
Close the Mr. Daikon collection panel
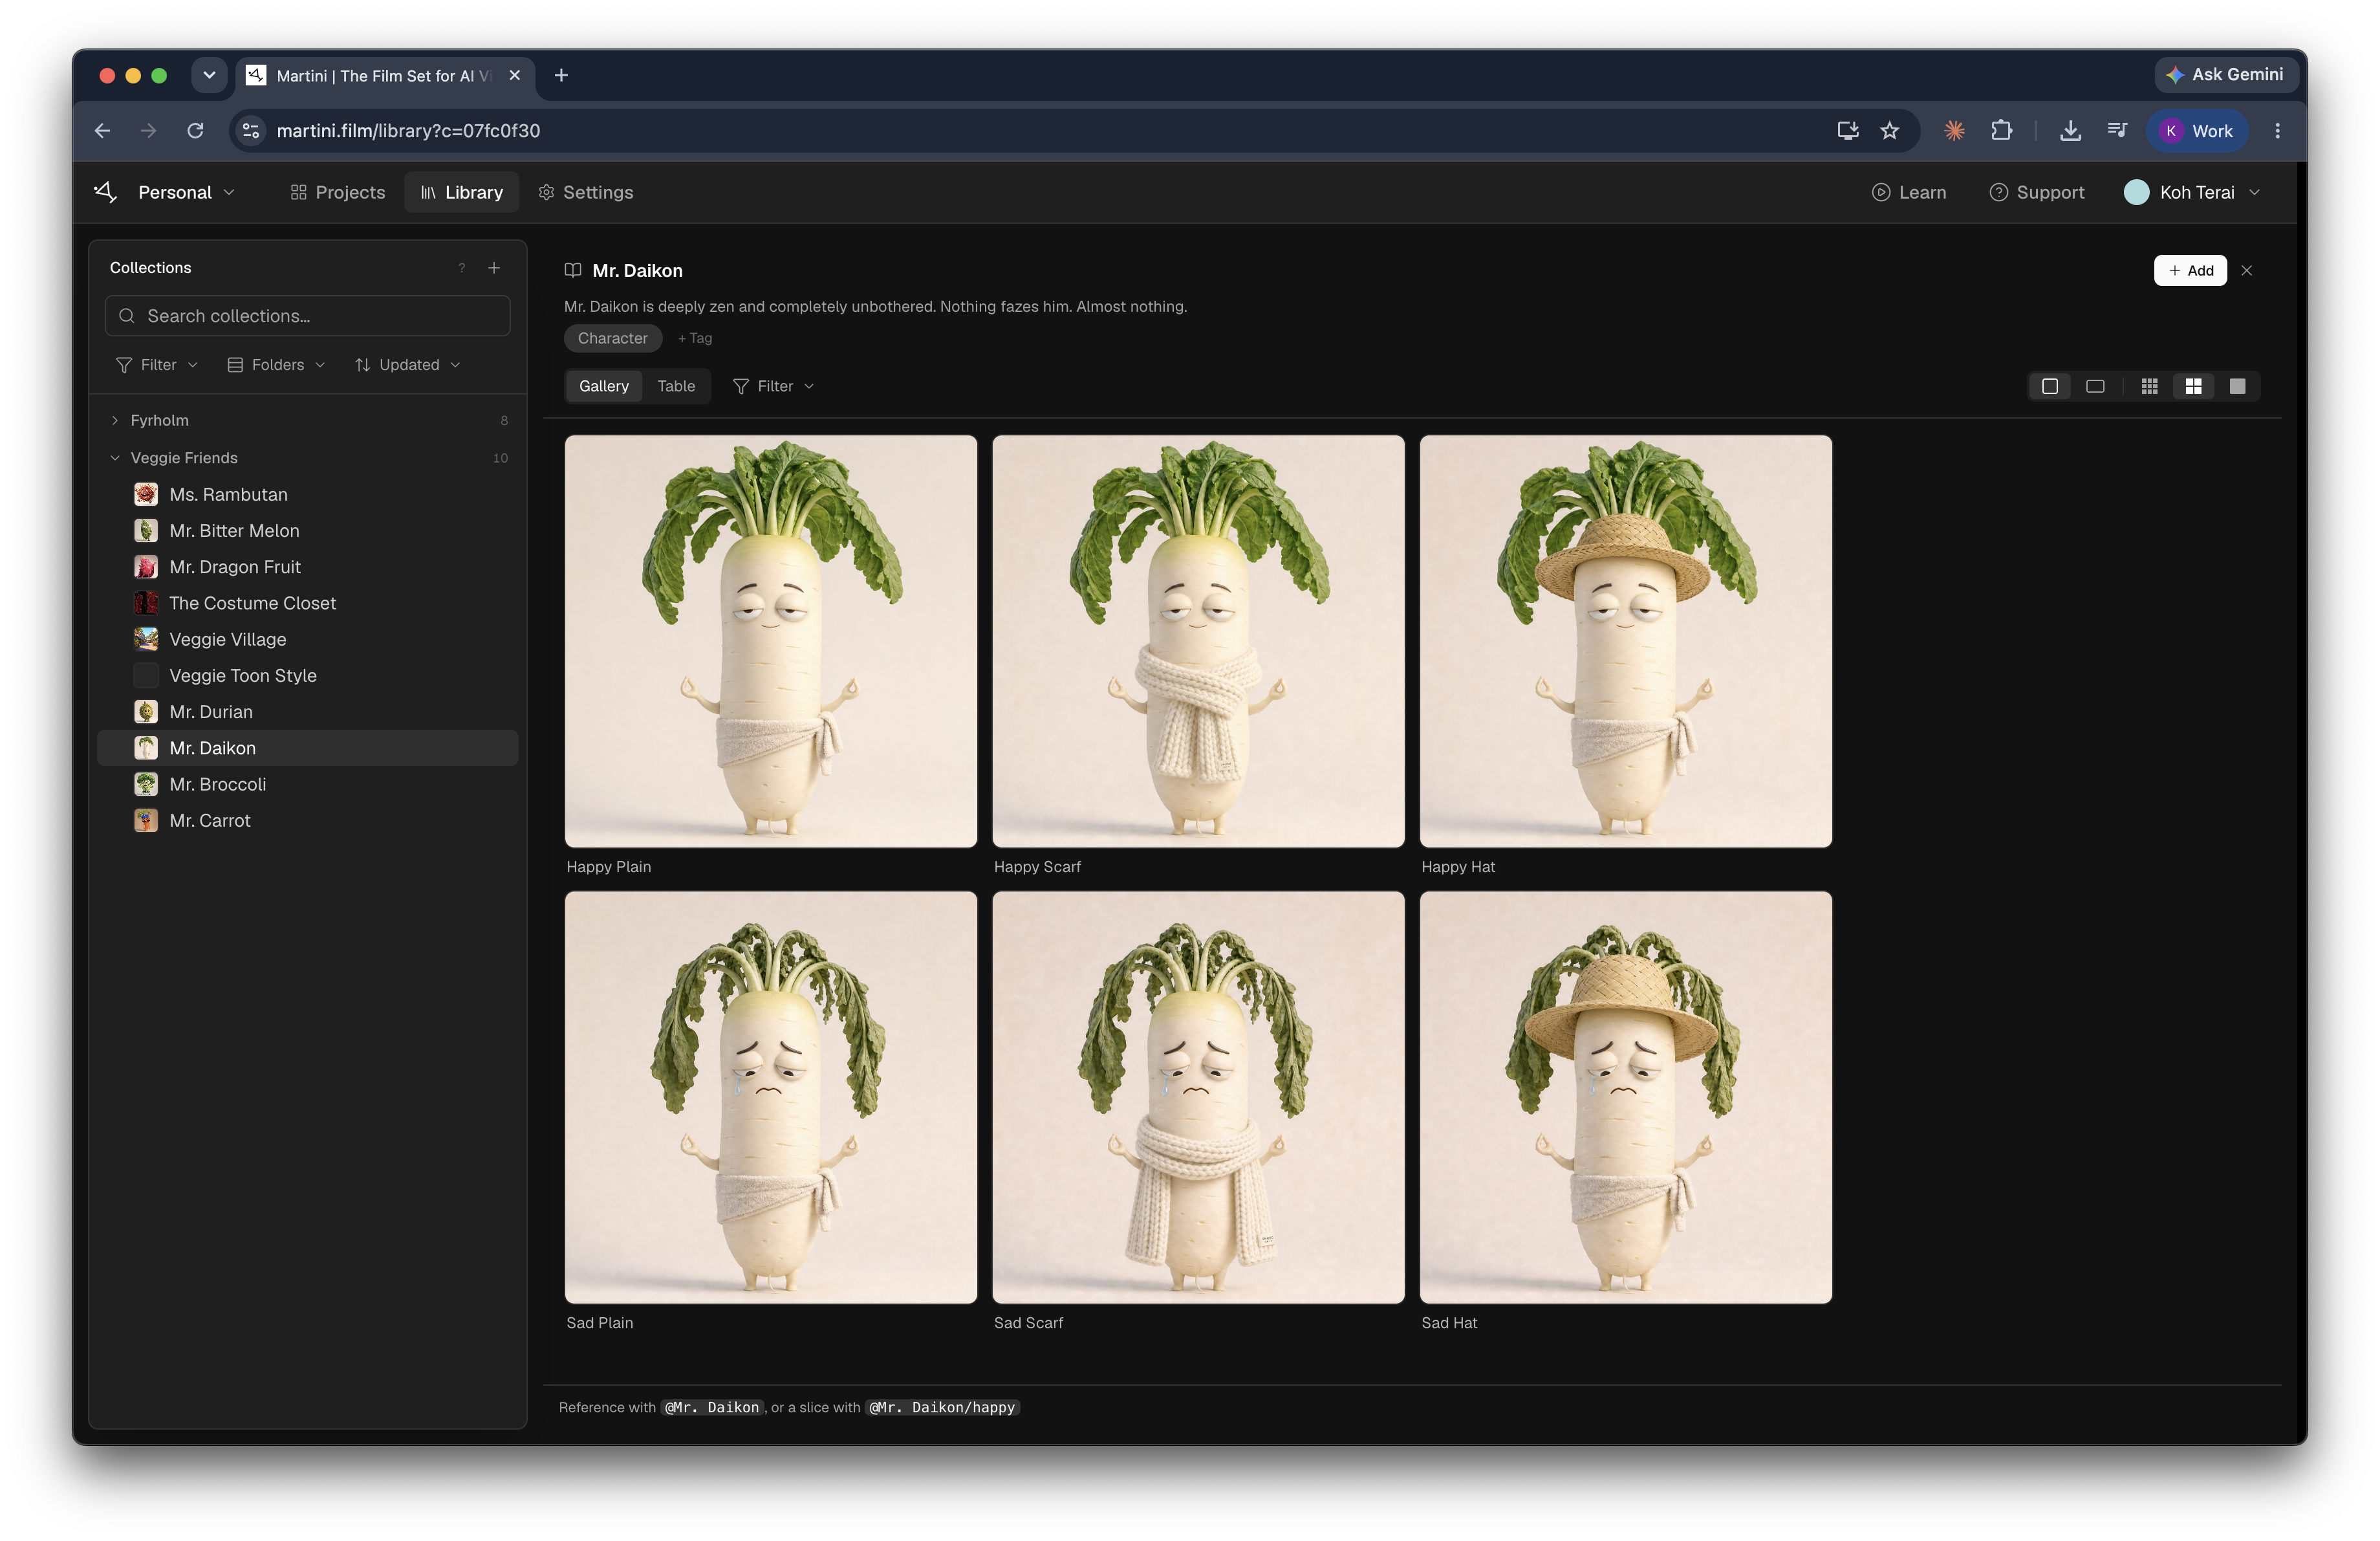(x=2246, y=271)
